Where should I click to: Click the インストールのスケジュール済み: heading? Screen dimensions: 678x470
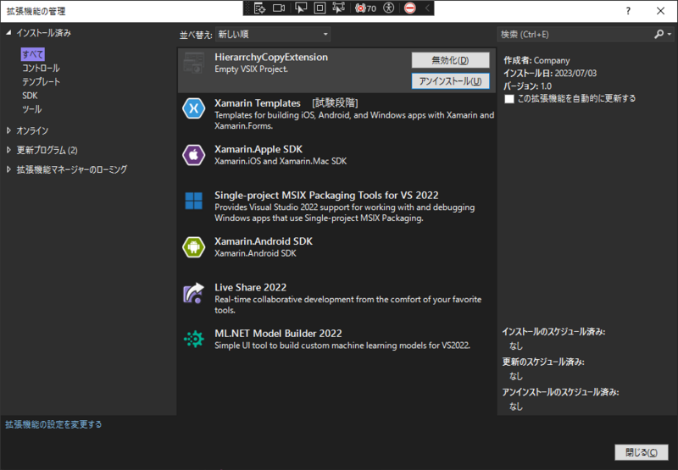click(553, 332)
